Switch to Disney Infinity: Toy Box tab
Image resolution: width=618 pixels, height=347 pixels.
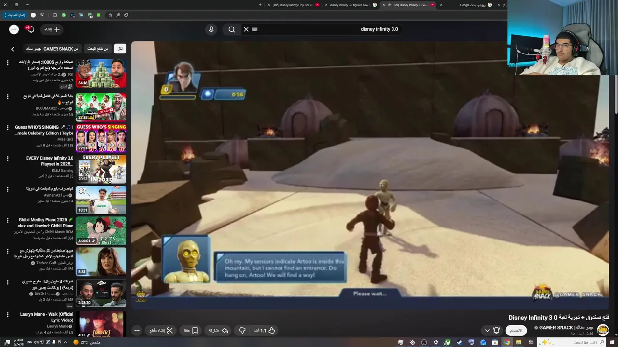(293, 5)
